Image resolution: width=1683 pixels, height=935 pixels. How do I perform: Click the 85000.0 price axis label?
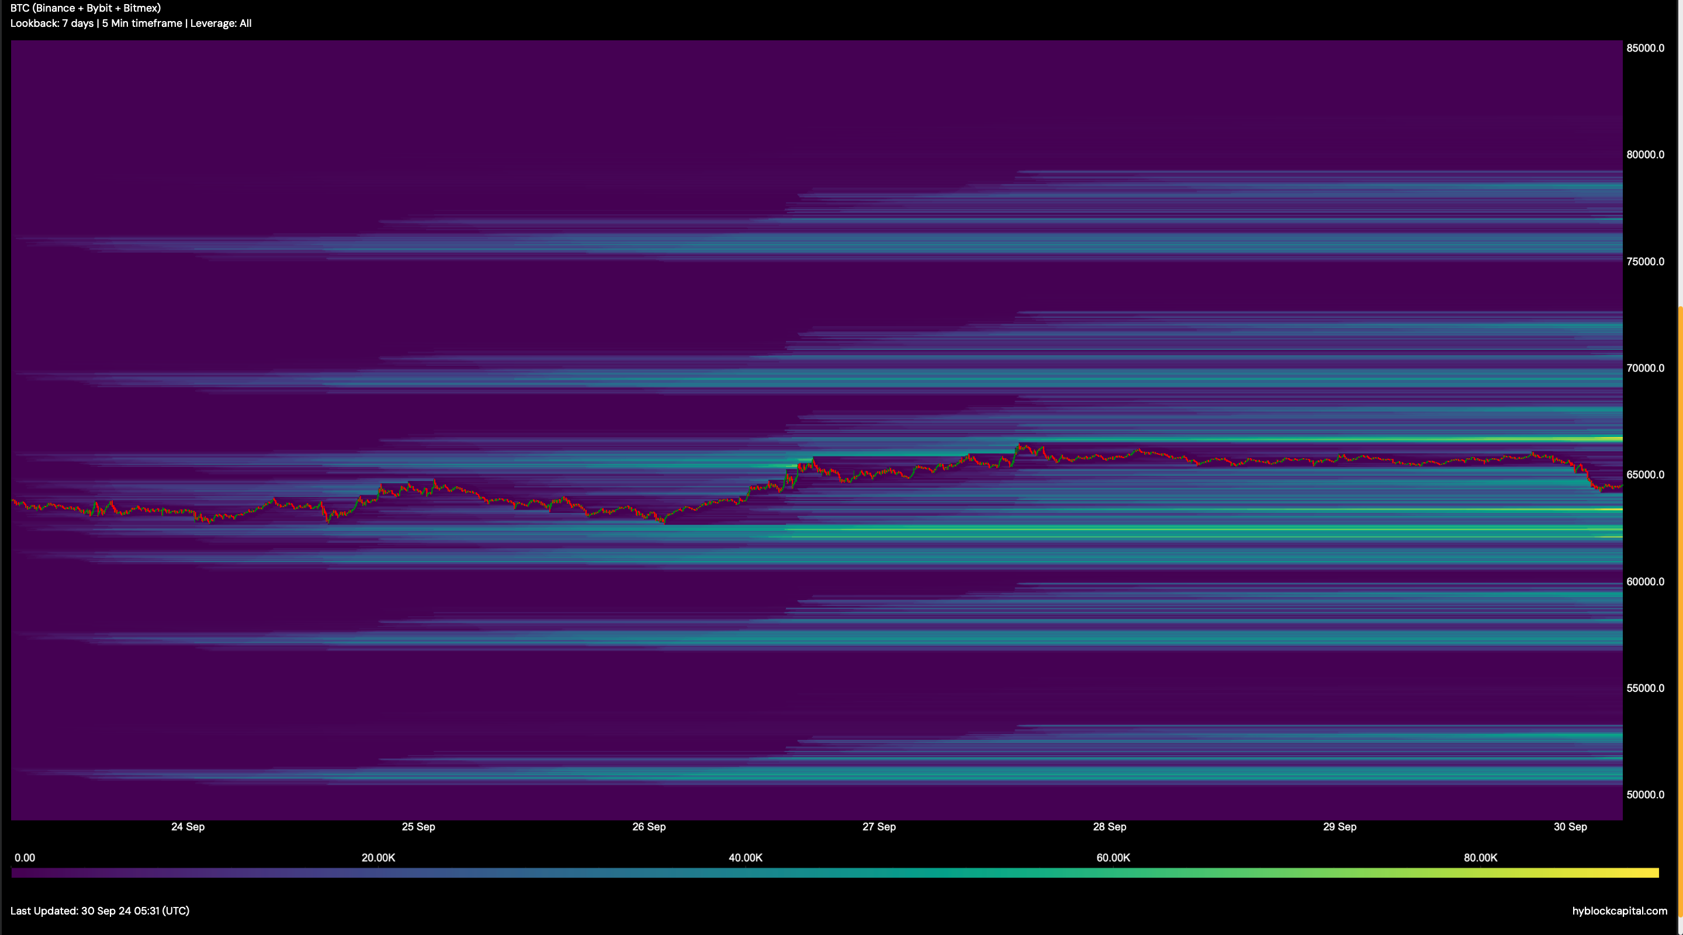click(x=1645, y=49)
